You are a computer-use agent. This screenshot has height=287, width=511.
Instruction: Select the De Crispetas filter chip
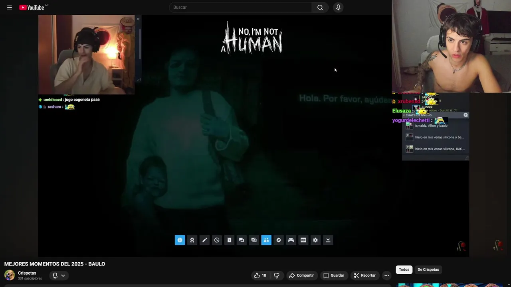(x=428, y=269)
